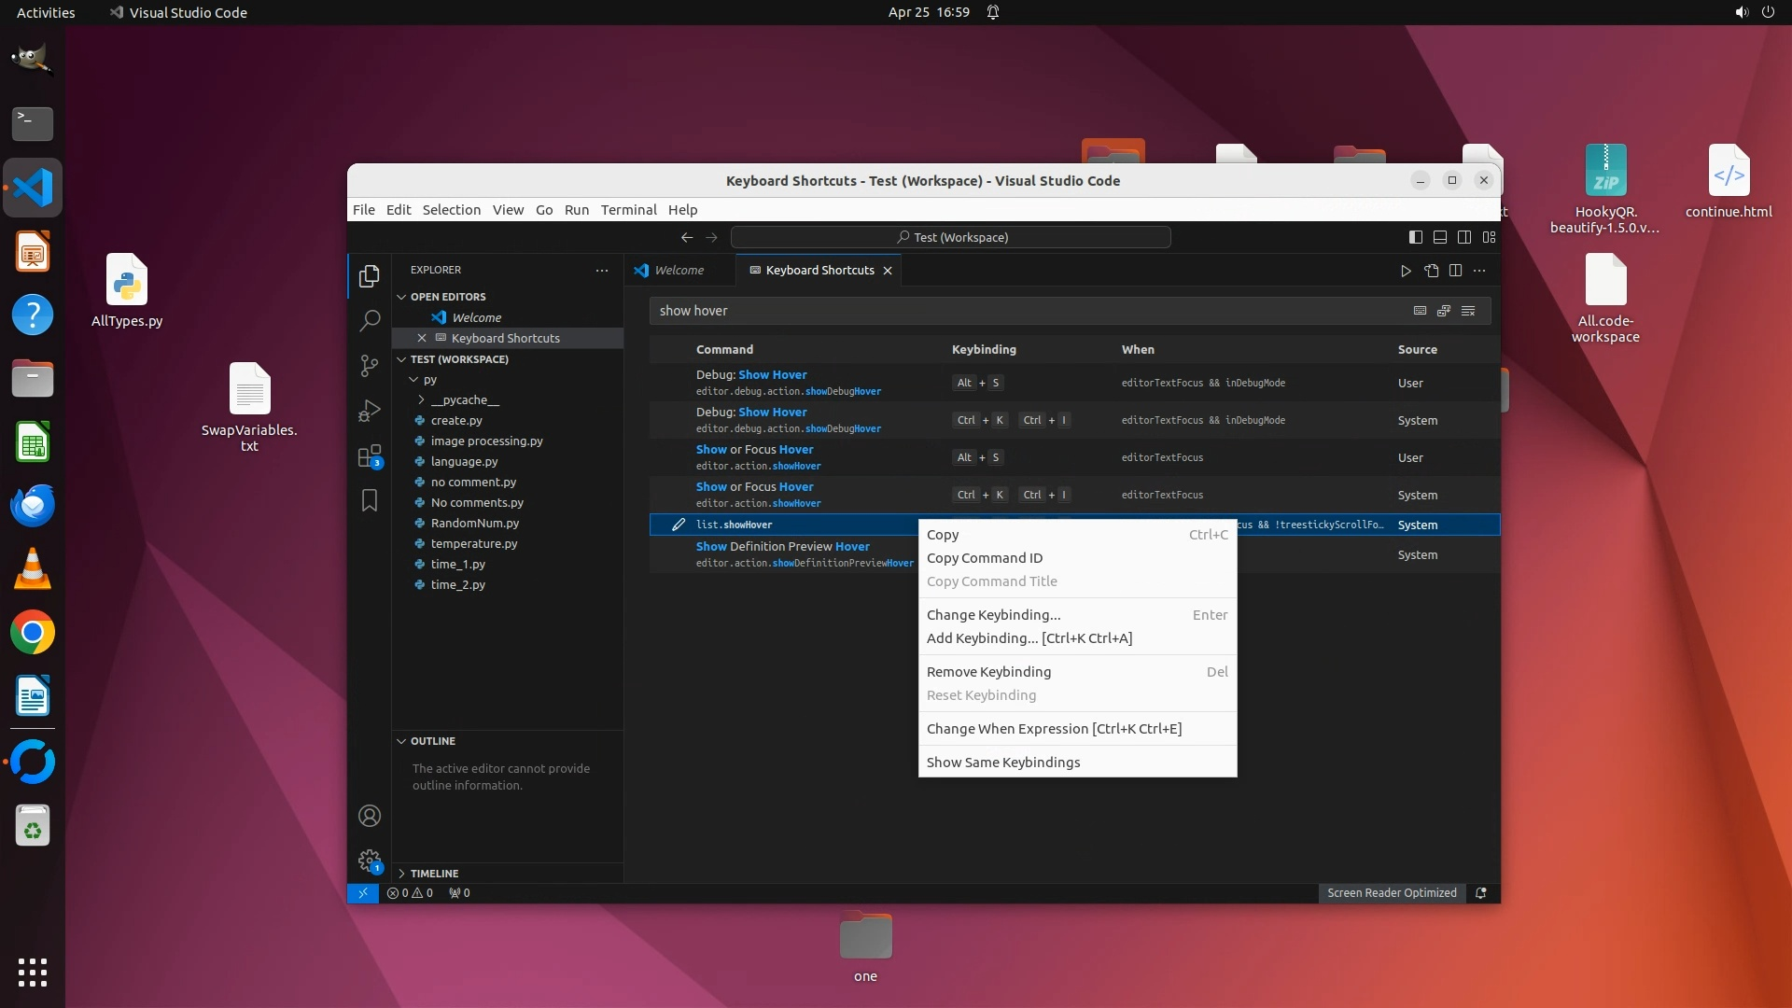1792x1008 pixels.
Task: Open the Terminal menu
Action: (x=628, y=210)
